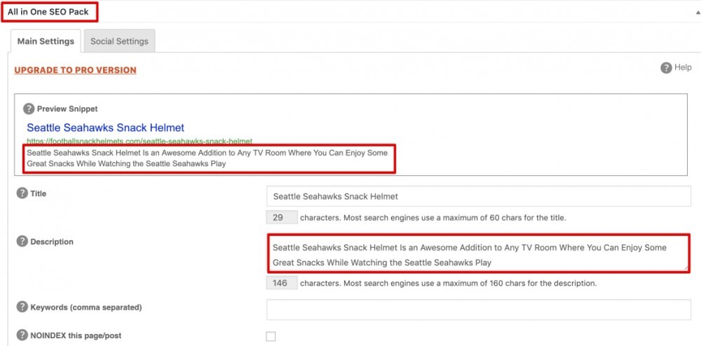
Task: Click the 160 chars description limit note
Action: click(449, 283)
